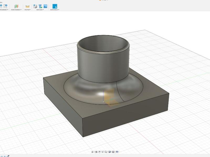Viewport: 210px width, 157px height.
Task: Click the Prüfen measure ruler icon
Action: tap(28, 6)
